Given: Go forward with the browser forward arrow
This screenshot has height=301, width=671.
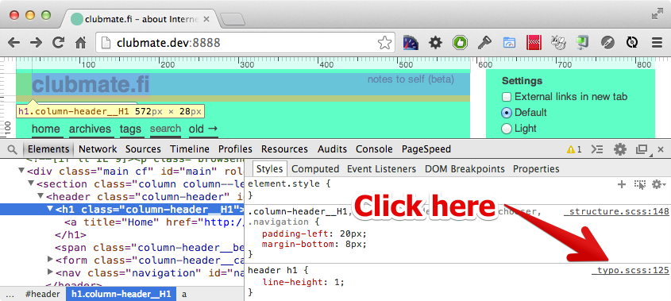Looking at the screenshot, I should click(x=36, y=42).
